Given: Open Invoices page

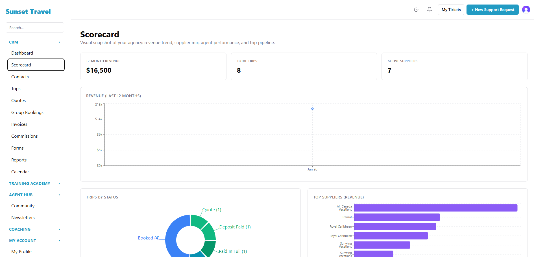Looking at the screenshot, I should [x=36, y=124].
